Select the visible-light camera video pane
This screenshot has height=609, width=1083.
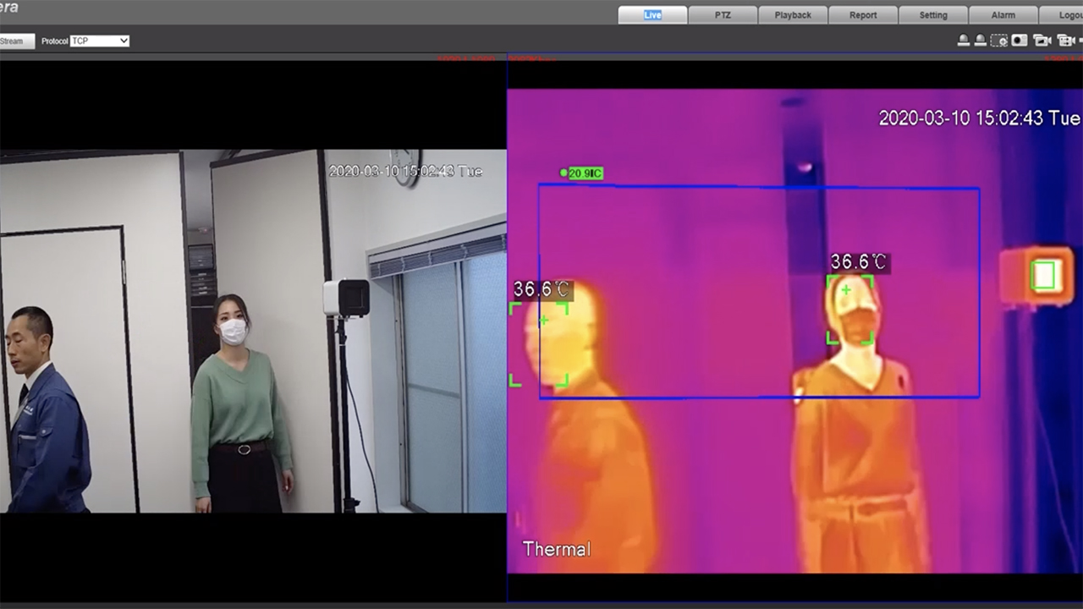253,330
